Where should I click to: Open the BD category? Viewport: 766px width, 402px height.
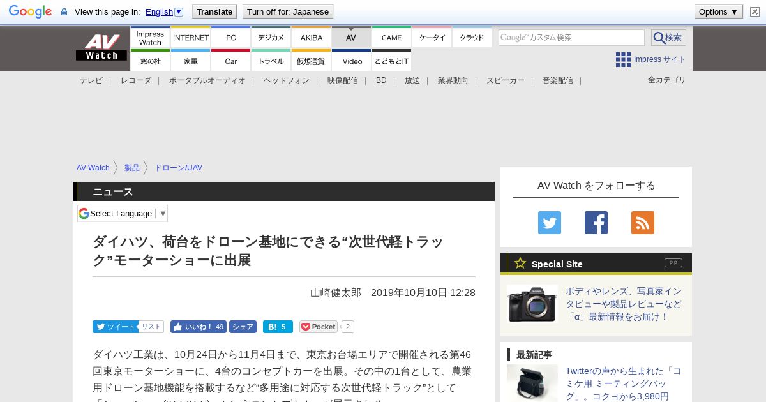pyautogui.click(x=381, y=80)
